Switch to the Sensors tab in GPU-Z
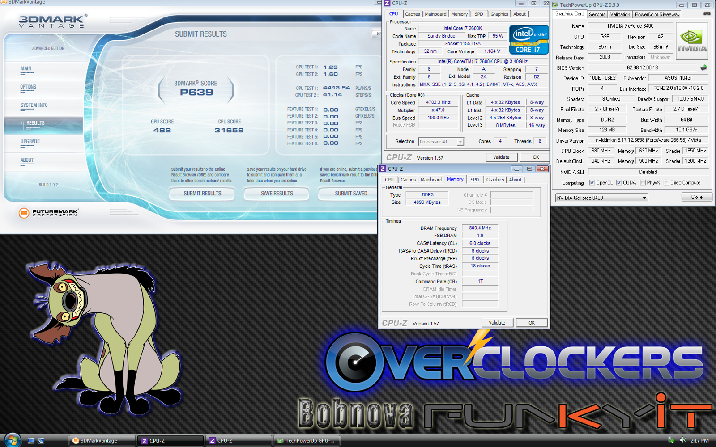Viewport: 716px width, 447px height. click(597, 14)
